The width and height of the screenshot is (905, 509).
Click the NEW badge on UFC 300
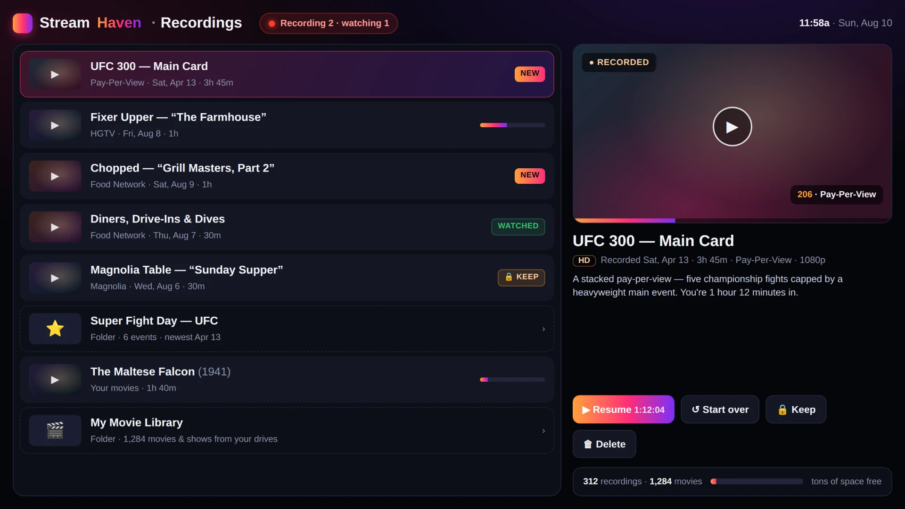tap(530, 74)
